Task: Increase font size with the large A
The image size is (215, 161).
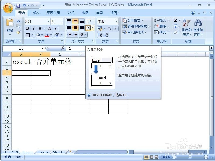Action: point(50,28)
